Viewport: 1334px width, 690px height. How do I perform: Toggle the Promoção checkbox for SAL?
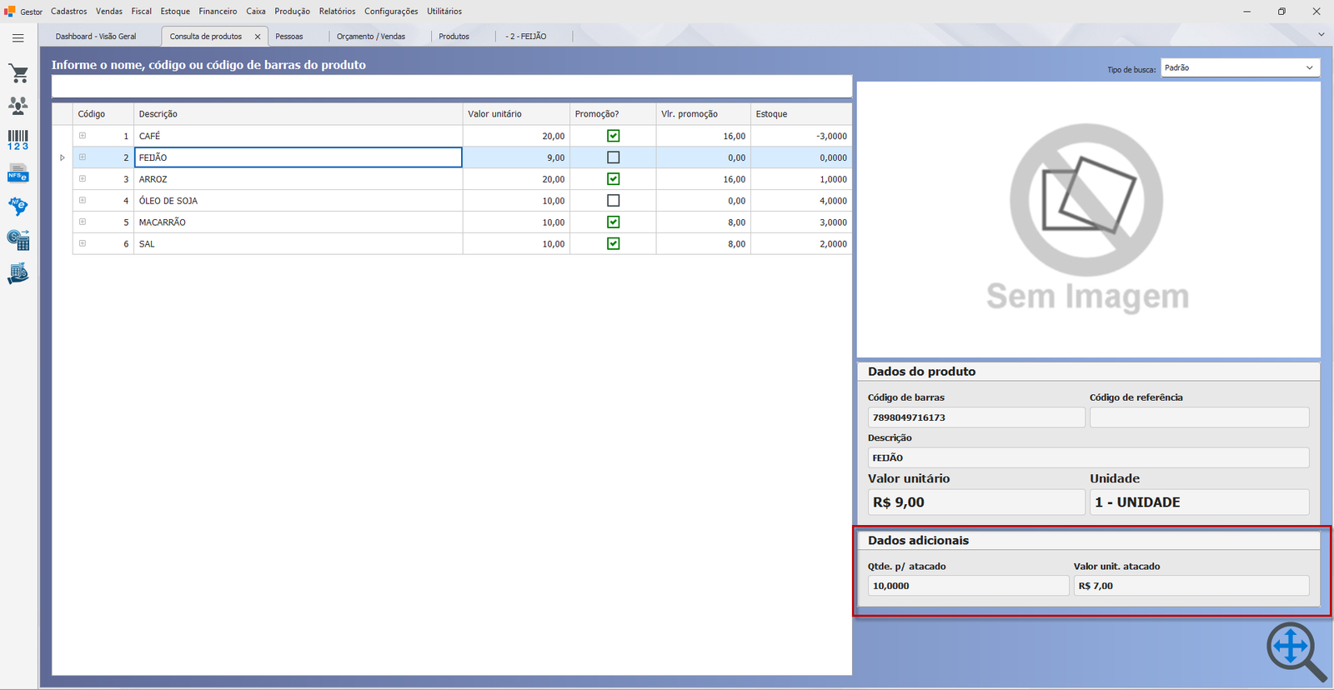pyautogui.click(x=614, y=244)
